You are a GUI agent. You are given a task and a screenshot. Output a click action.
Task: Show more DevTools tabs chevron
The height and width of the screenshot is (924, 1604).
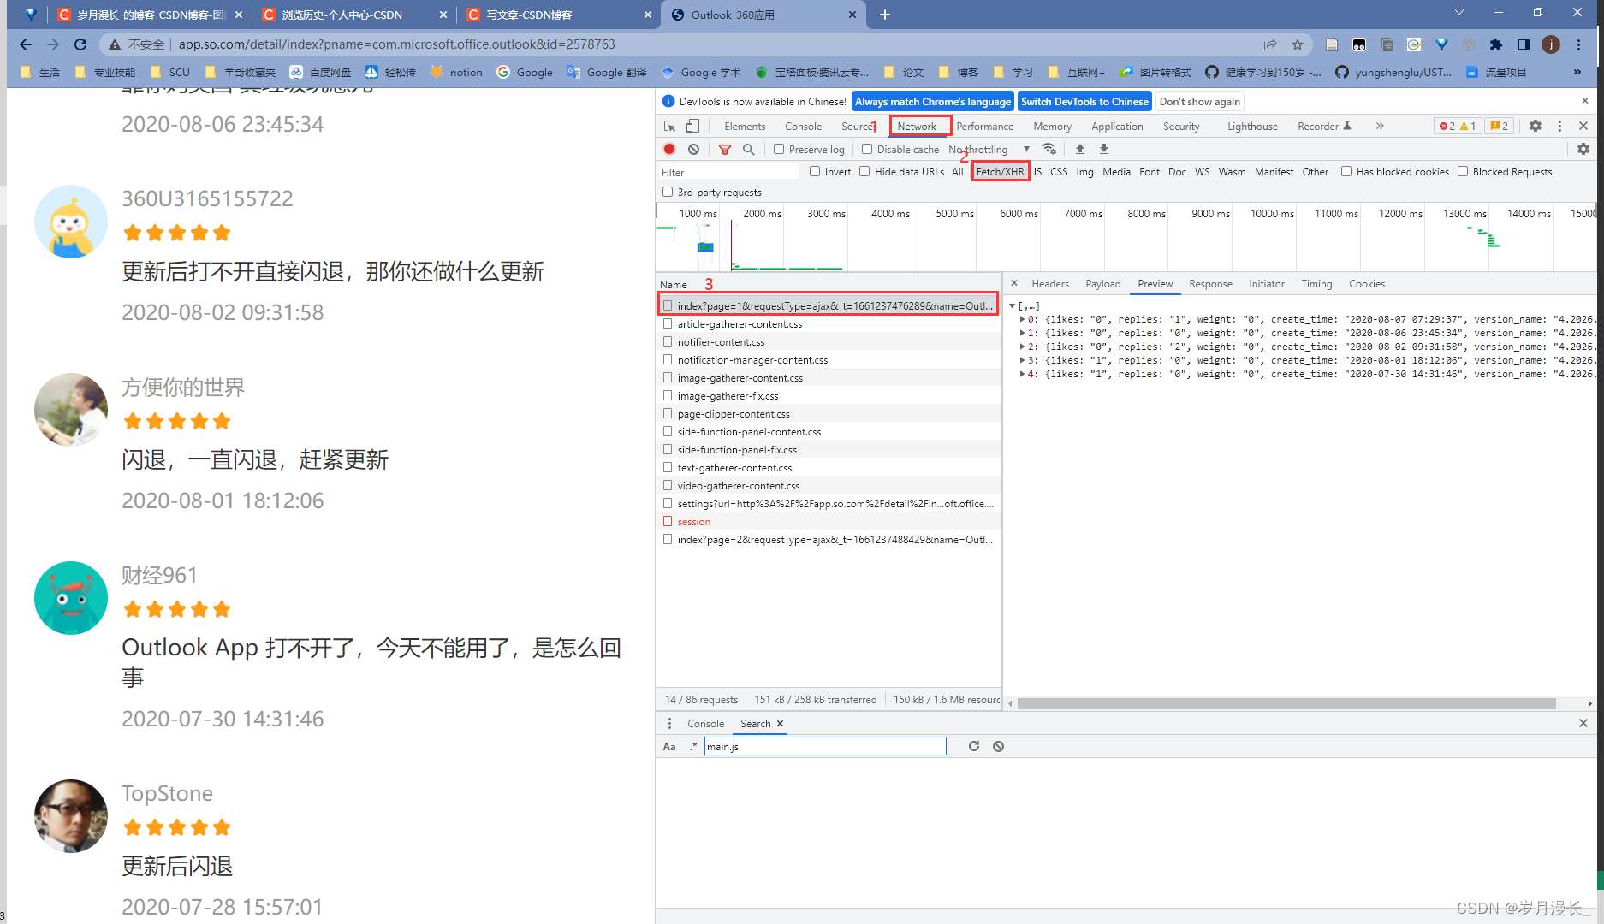click(1380, 126)
